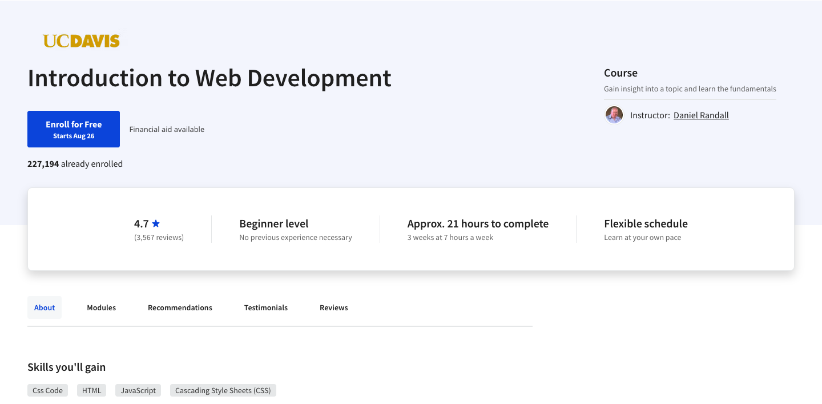The image size is (822, 404).
Task: Click the Financial aid available link
Action: point(166,129)
